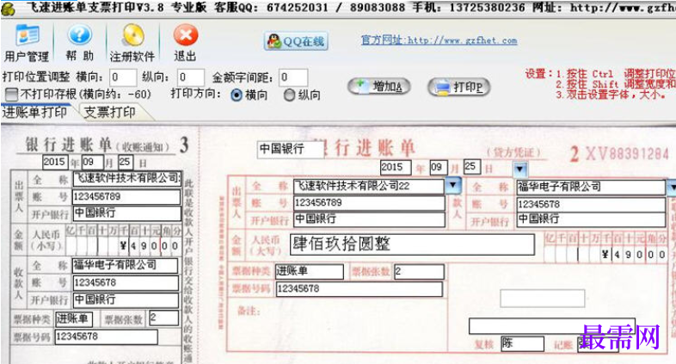Viewport: 676px width, 364px height.
Task: Select 纵向 print direction radio
Action: [x=289, y=95]
